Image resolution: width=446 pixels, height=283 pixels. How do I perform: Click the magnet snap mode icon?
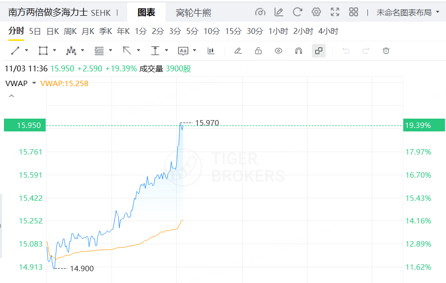click(x=298, y=50)
